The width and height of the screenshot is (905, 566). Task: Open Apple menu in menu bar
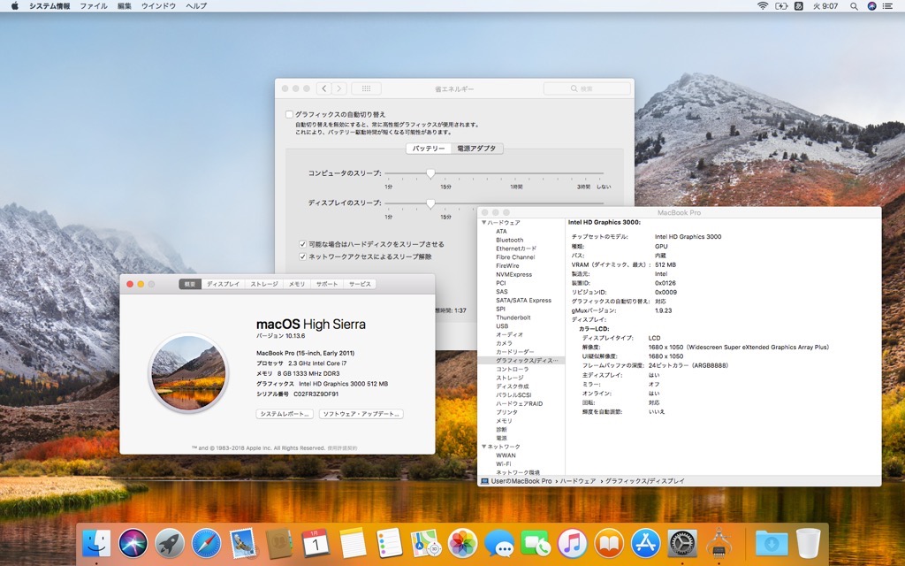(x=15, y=6)
